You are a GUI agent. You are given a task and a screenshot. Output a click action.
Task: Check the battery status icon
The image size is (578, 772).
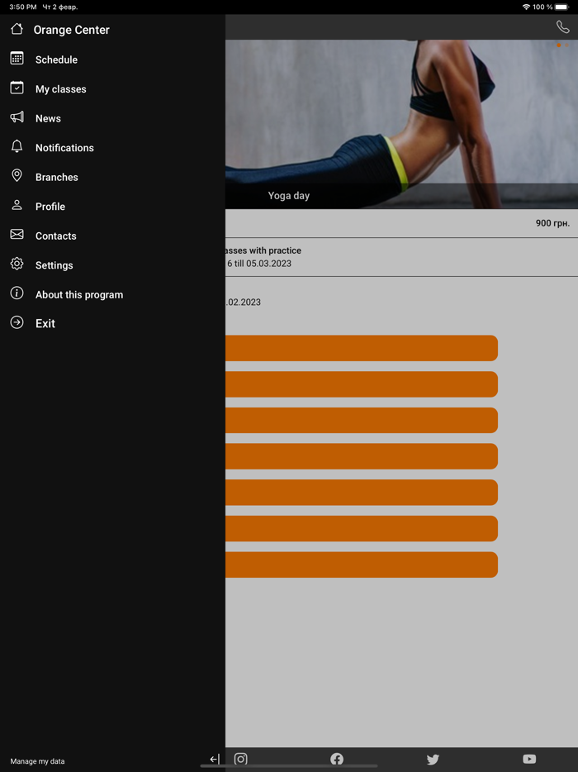pos(561,7)
